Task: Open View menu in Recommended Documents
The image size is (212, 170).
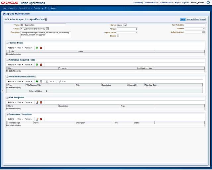Action: point(20,81)
